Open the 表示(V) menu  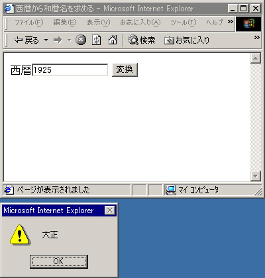(98, 23)
